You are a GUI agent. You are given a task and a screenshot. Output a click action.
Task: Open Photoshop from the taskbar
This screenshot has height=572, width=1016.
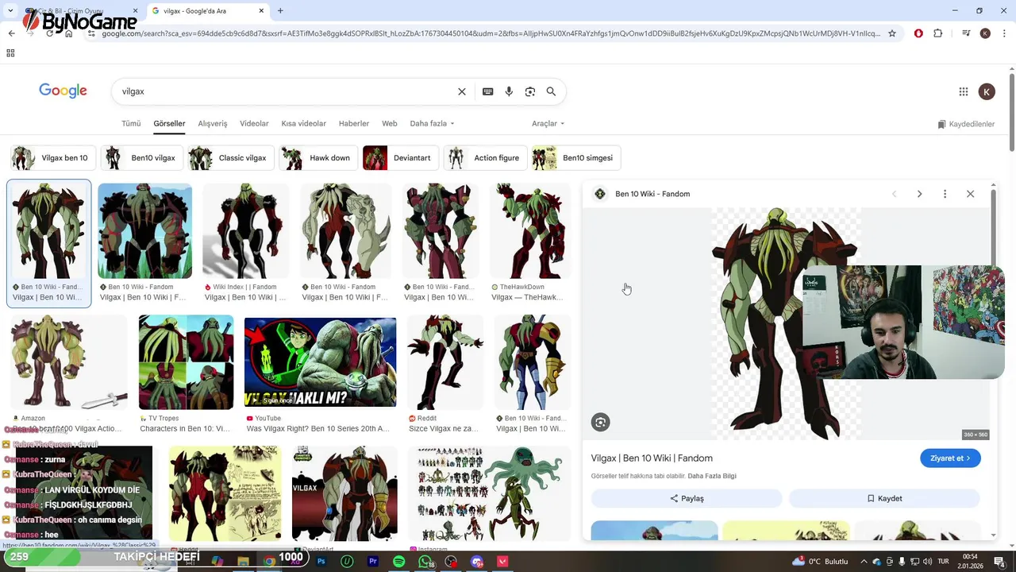tap(321, 562)
